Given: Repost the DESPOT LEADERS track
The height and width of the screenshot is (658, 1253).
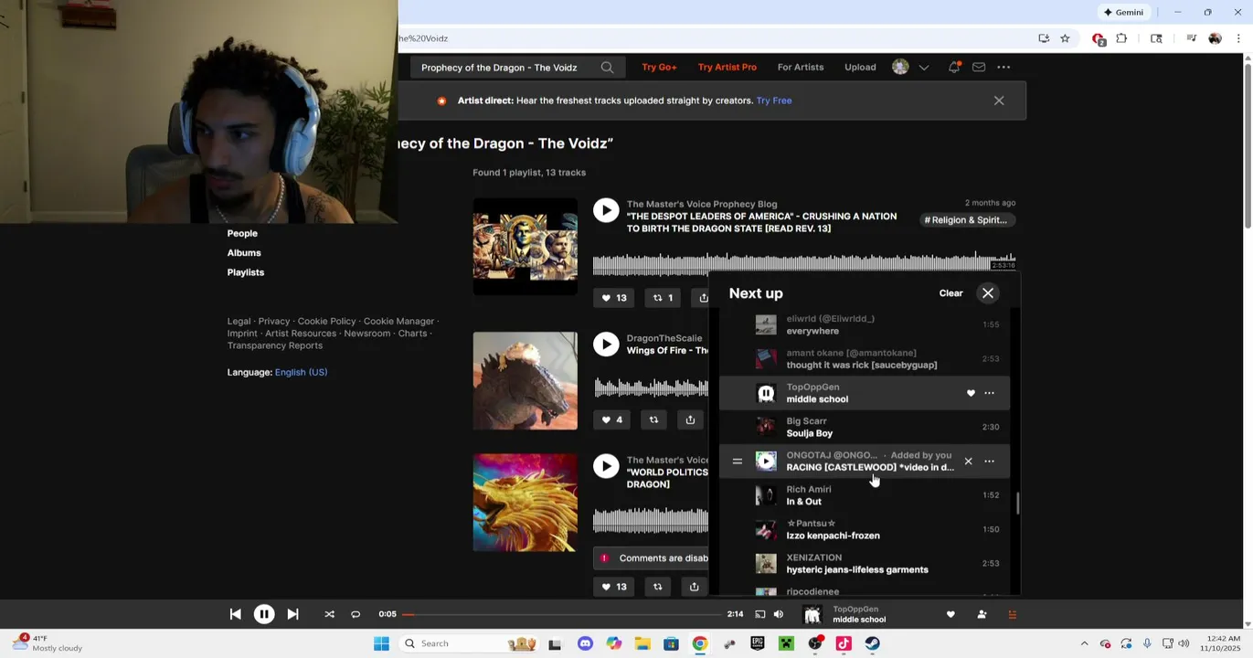Looking at the screenshot, I should pyautogui.click(x=663, y=298).
